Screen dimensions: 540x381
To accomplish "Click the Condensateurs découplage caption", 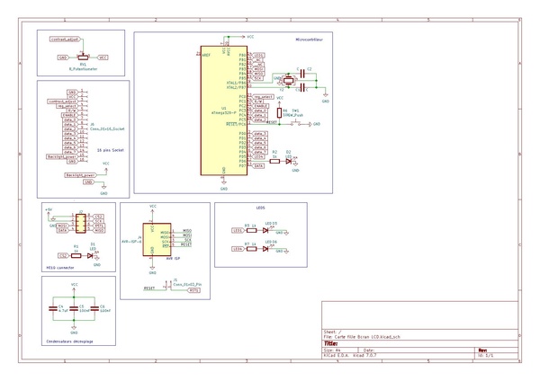I will click(x=75, y=342).
